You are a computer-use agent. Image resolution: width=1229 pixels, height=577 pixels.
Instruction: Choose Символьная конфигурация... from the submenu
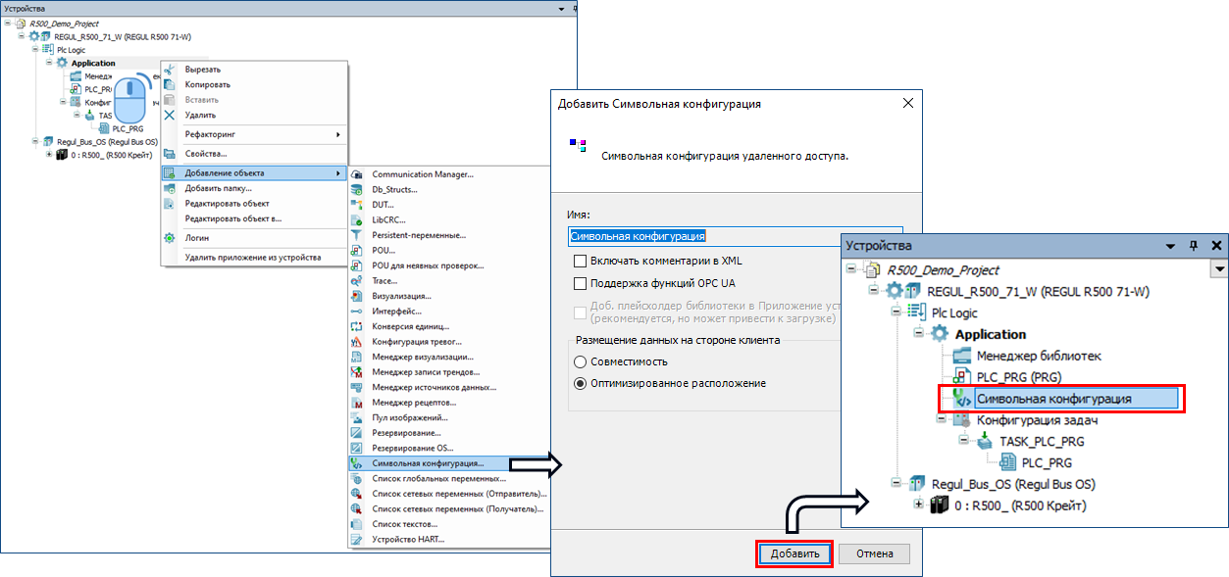428,462
